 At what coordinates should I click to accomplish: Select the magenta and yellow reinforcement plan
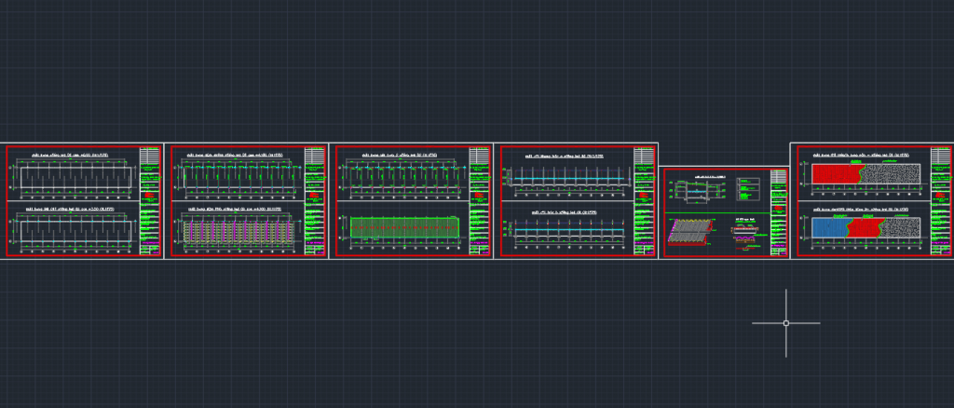tap(239, 232)
